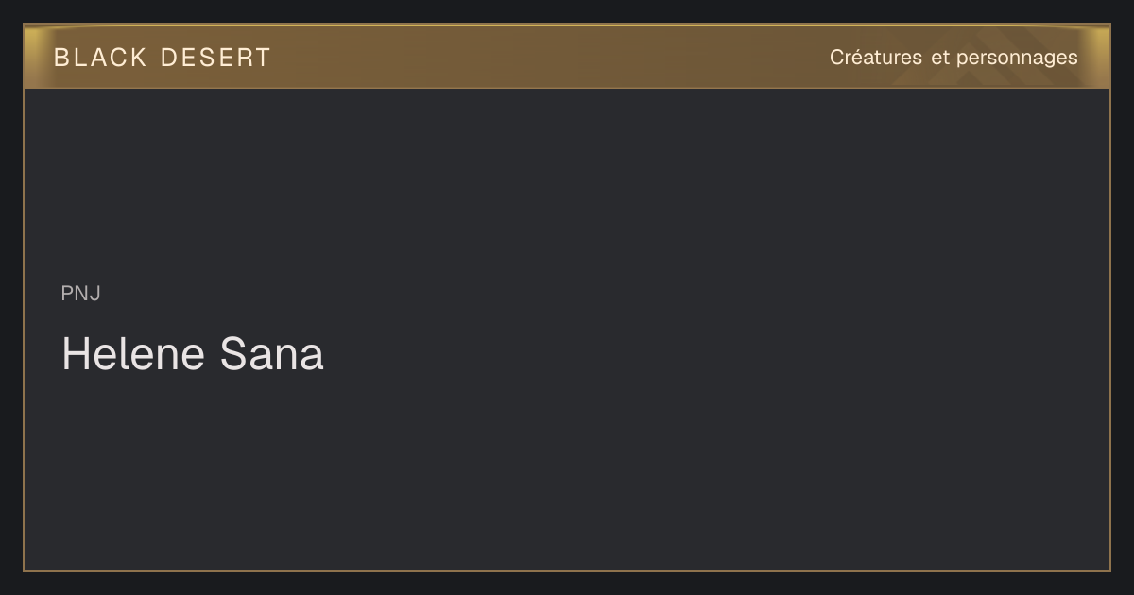Click the surname Sana
The image size is (1134, 595).
pyautogui.click(x=272, y=354)
